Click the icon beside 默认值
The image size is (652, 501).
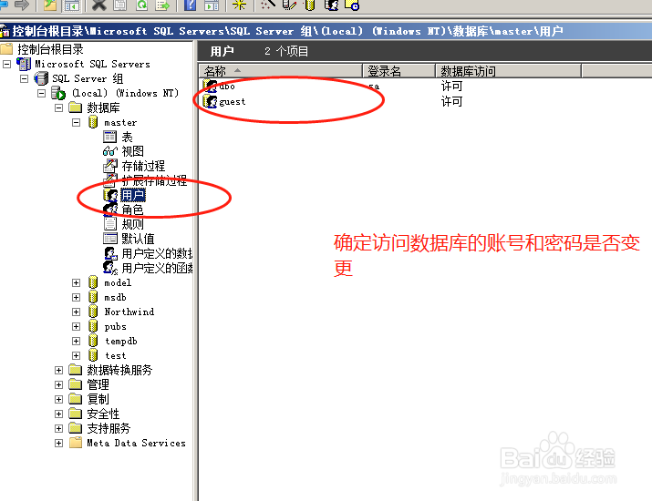click(110, 238)
